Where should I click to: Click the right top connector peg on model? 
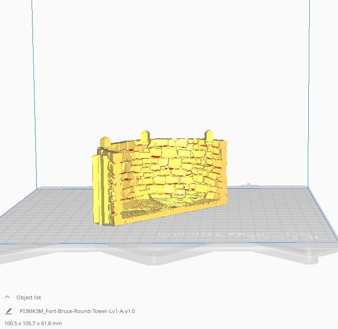[x=209, y=135]
